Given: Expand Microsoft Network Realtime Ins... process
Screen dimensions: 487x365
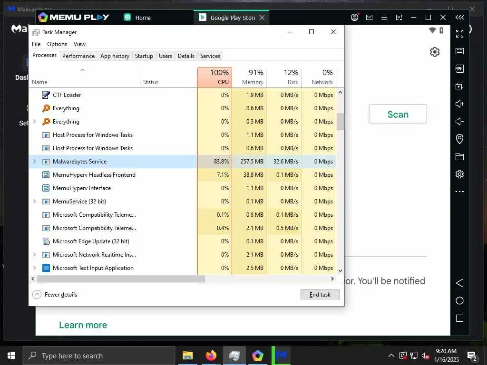Looking at the screenshot, I should point(34,255).
